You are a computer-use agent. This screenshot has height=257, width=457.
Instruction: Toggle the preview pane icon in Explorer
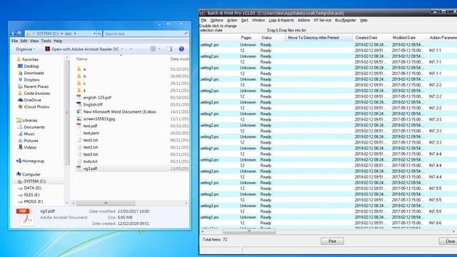[x=169, y=49]
